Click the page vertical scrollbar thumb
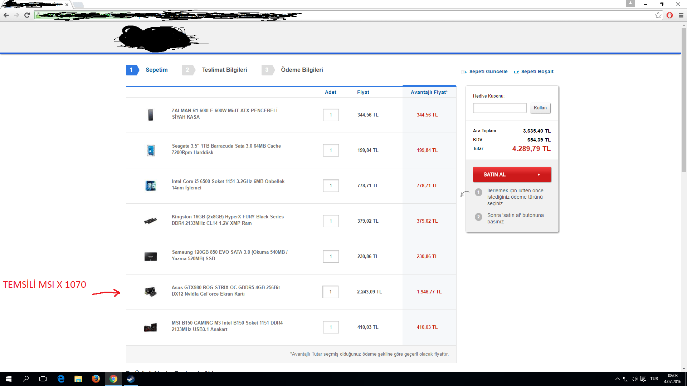 (684, 100)
